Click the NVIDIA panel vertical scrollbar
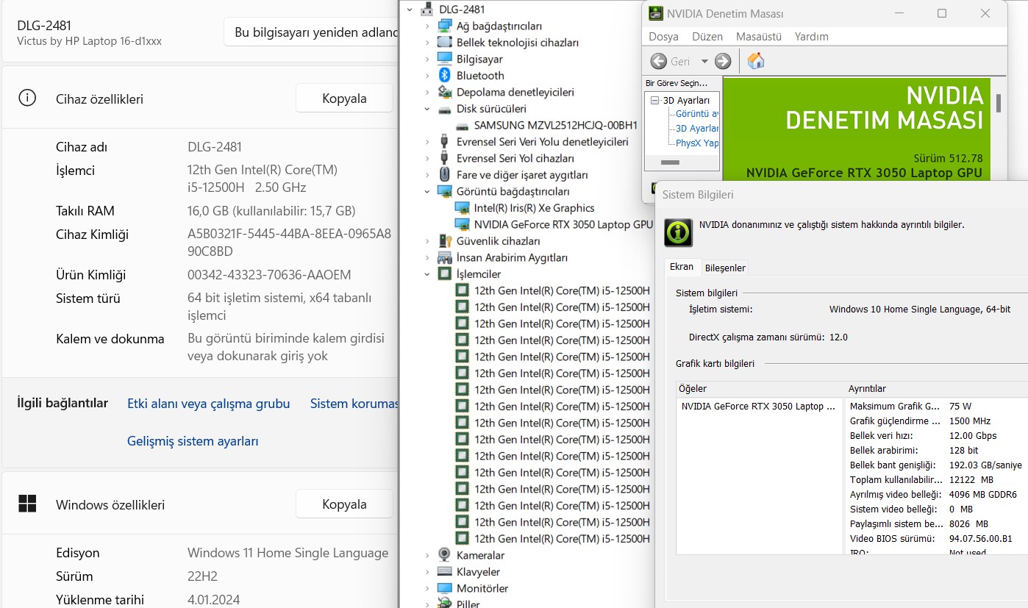 (x=999, y=104)
